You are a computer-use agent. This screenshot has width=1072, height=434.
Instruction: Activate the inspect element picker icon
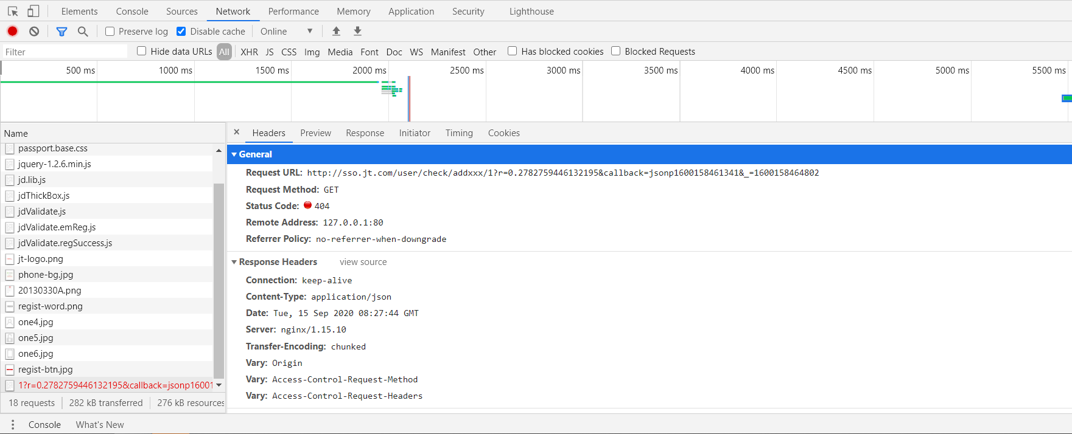[13, 11]
